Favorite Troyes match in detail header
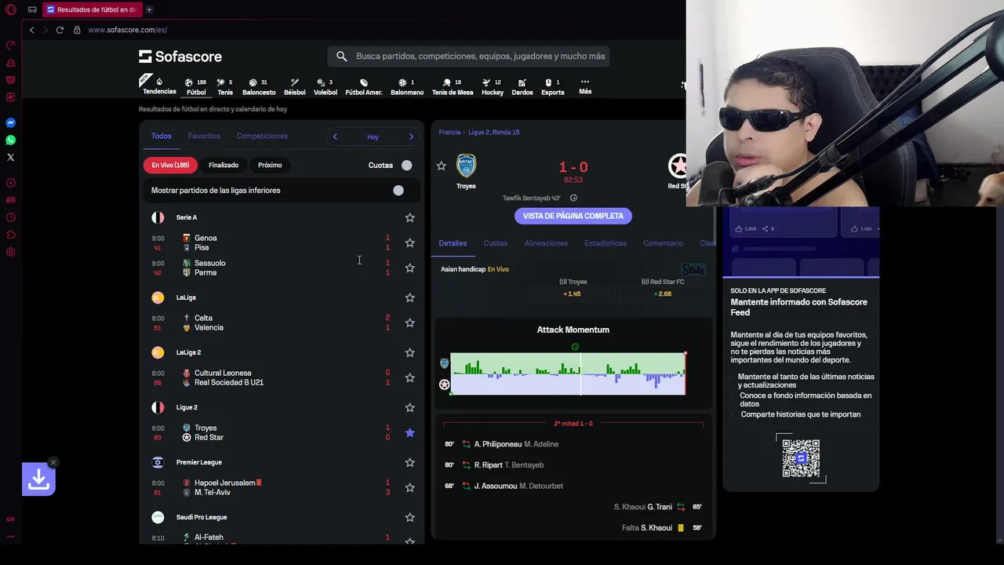This screenshot has height=565, width=1004. pyautogui.click(x=441, y=166)
